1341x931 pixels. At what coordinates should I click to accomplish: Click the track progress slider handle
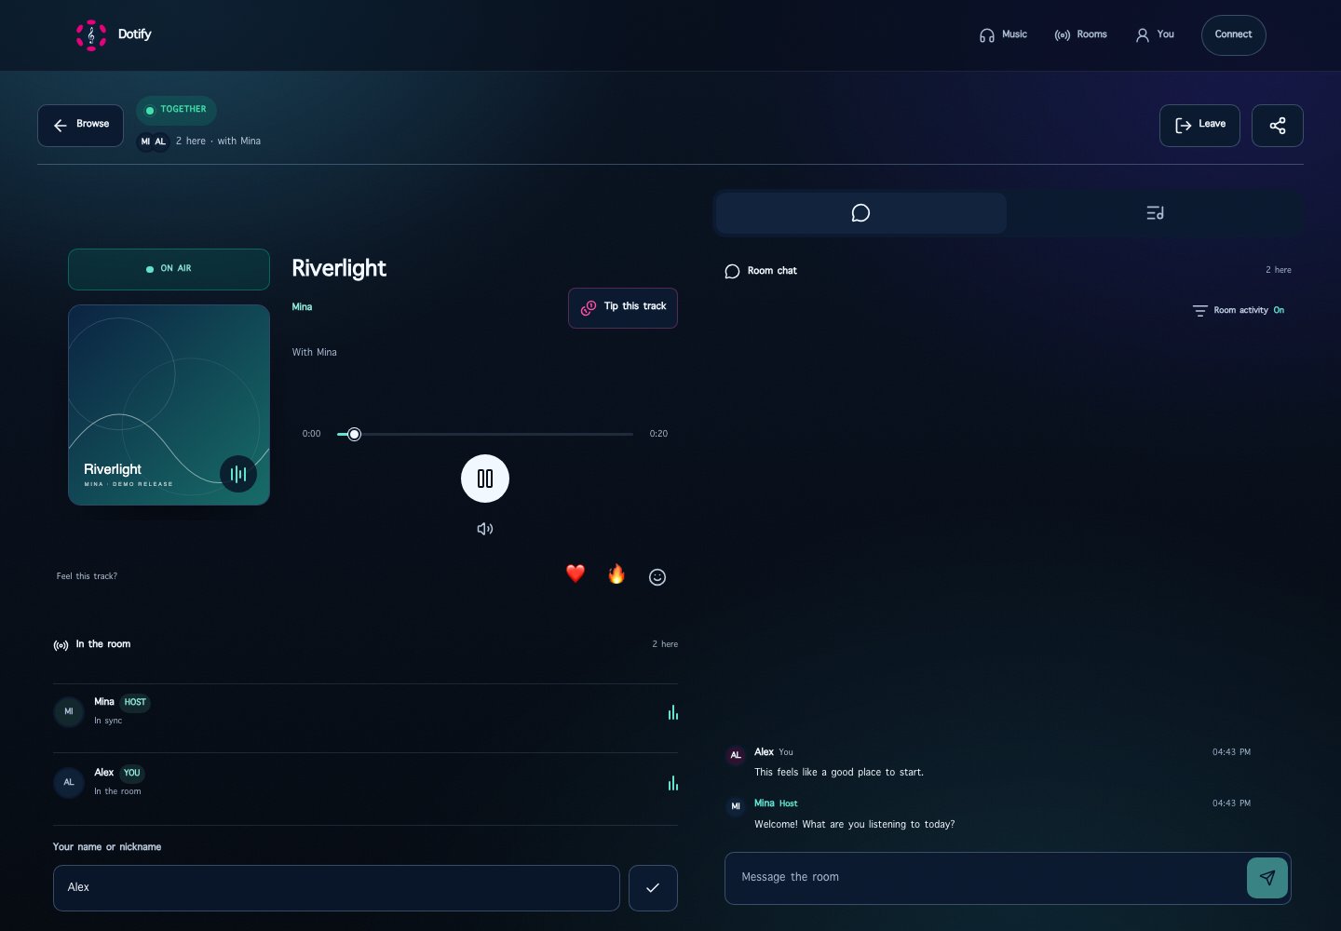[x=354, y=434]
